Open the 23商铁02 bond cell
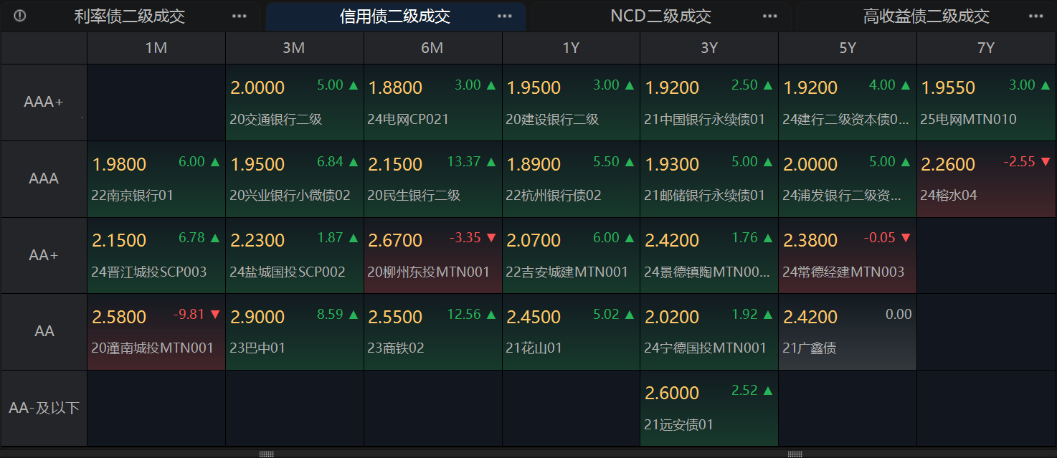1057x458 pixels. [x=433, y=332]
